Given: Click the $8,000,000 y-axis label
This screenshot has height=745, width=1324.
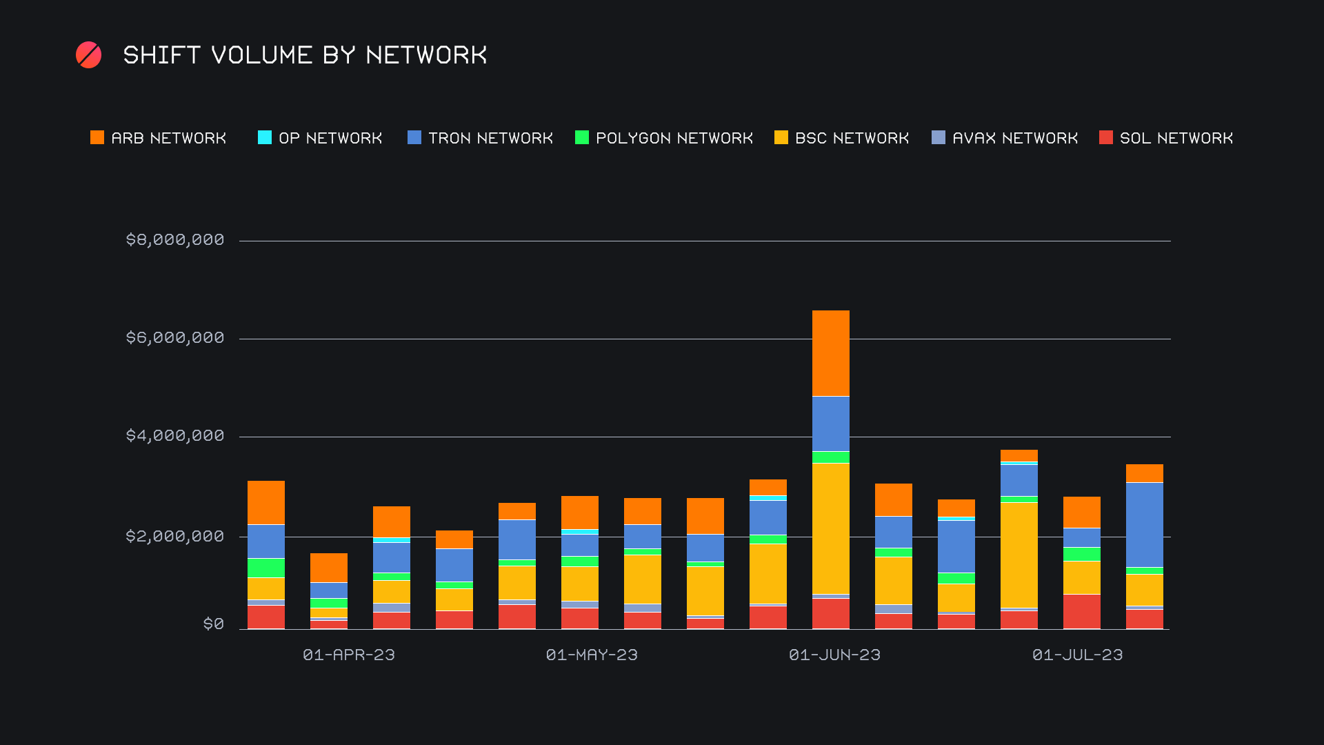Looking at the screenshot, I should [175, 239].
